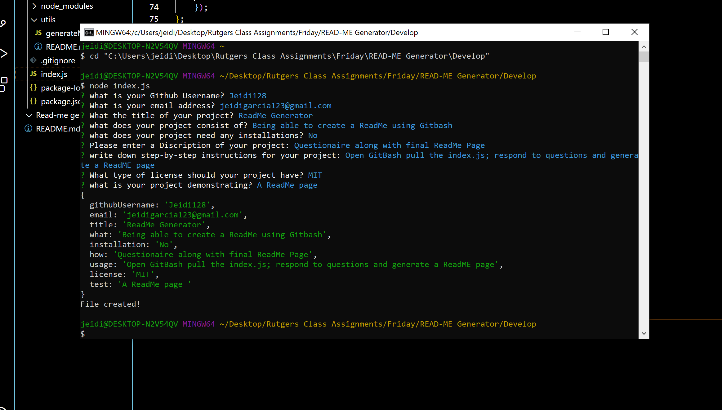
Task: Click the JS icon beside index.js
Action: point(33,74)
